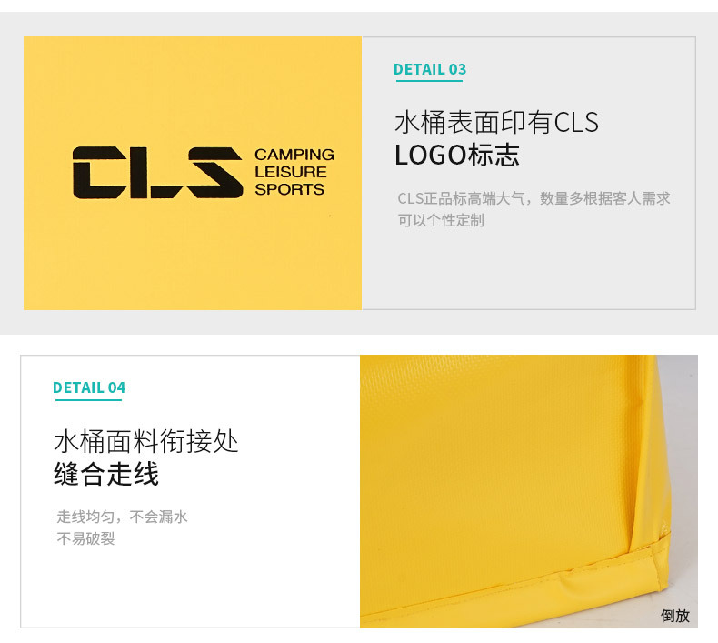Open the yellow bucket seam photo

[529, 491]
